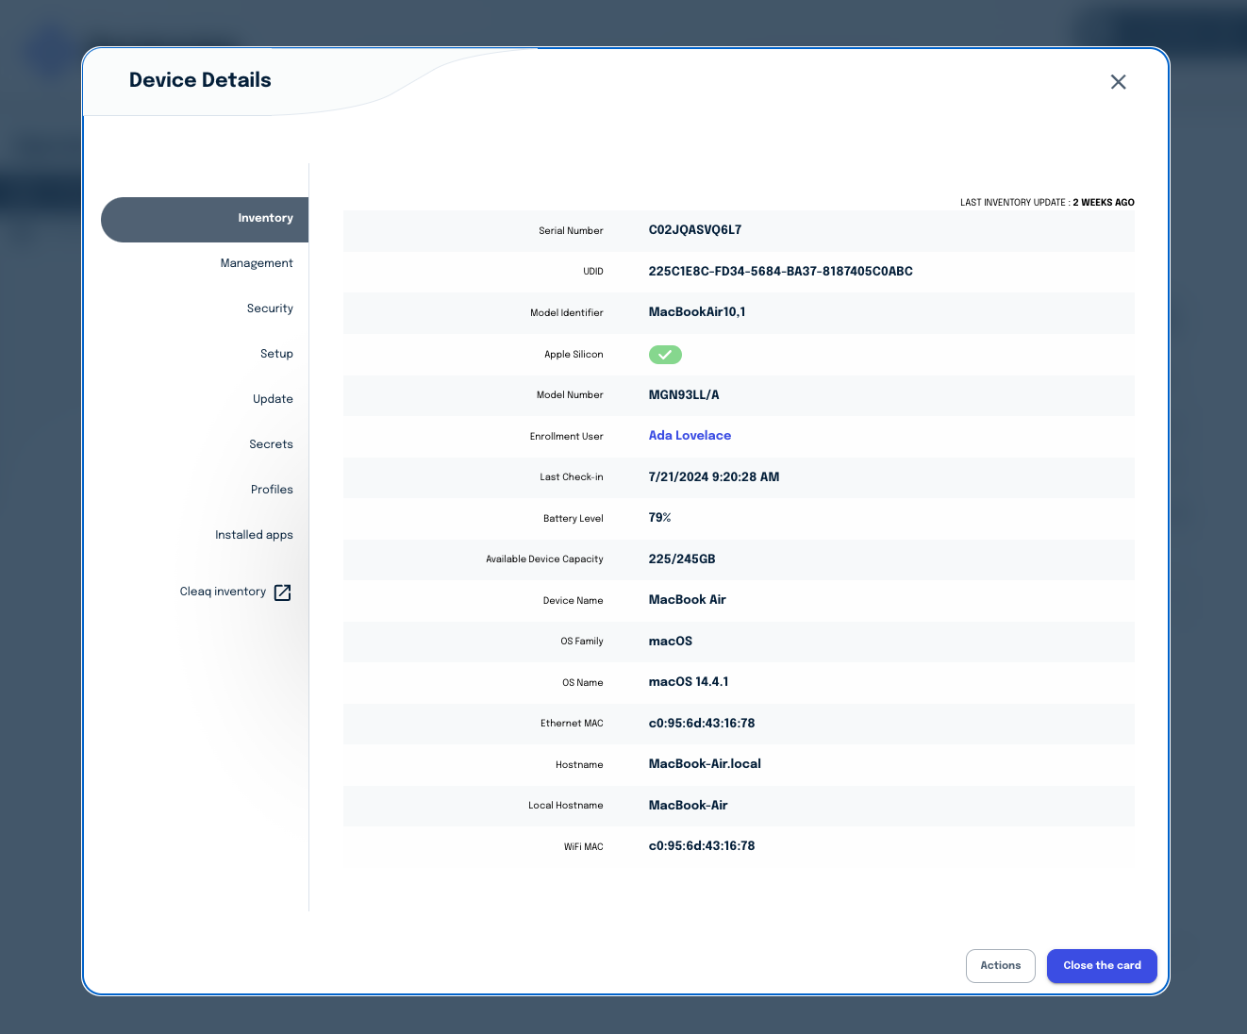Click the OS name value macOS 14.4.1

pyautogui.click(x=689, y=682)
